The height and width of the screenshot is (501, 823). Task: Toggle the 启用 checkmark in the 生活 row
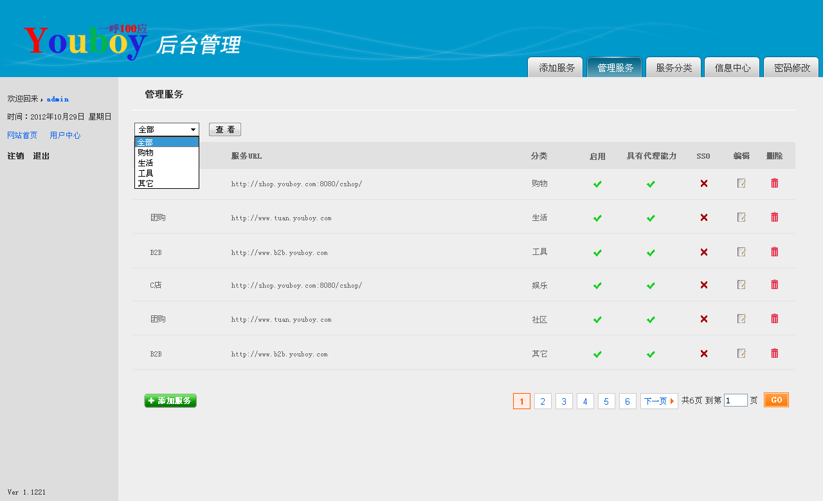[597, 218]
